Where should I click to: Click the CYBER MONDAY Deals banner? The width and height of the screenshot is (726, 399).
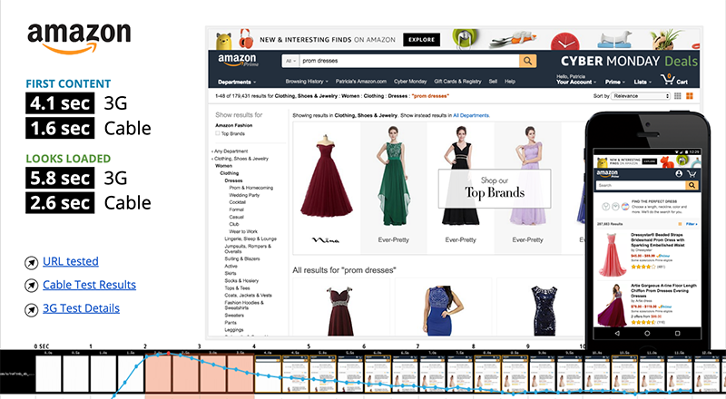(629, 61)
